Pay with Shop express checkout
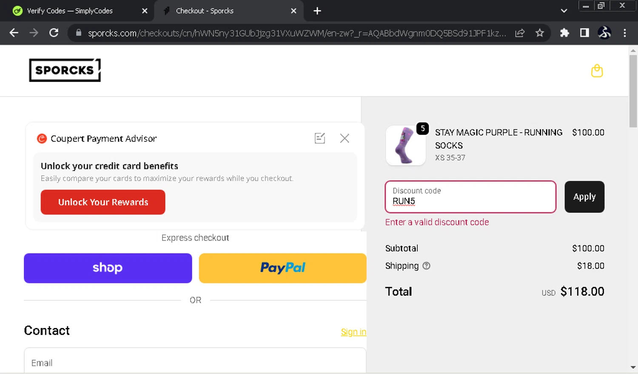 [x=108, y=268]
